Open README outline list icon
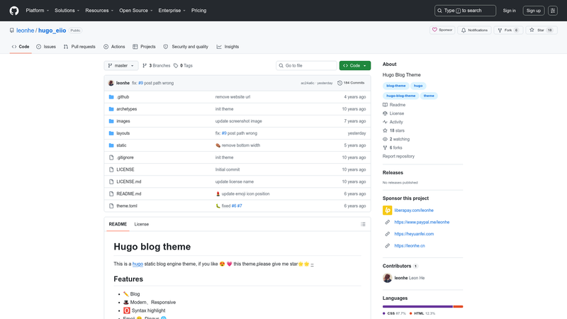Viewport: 567px width, 319px height. (363, 224)
